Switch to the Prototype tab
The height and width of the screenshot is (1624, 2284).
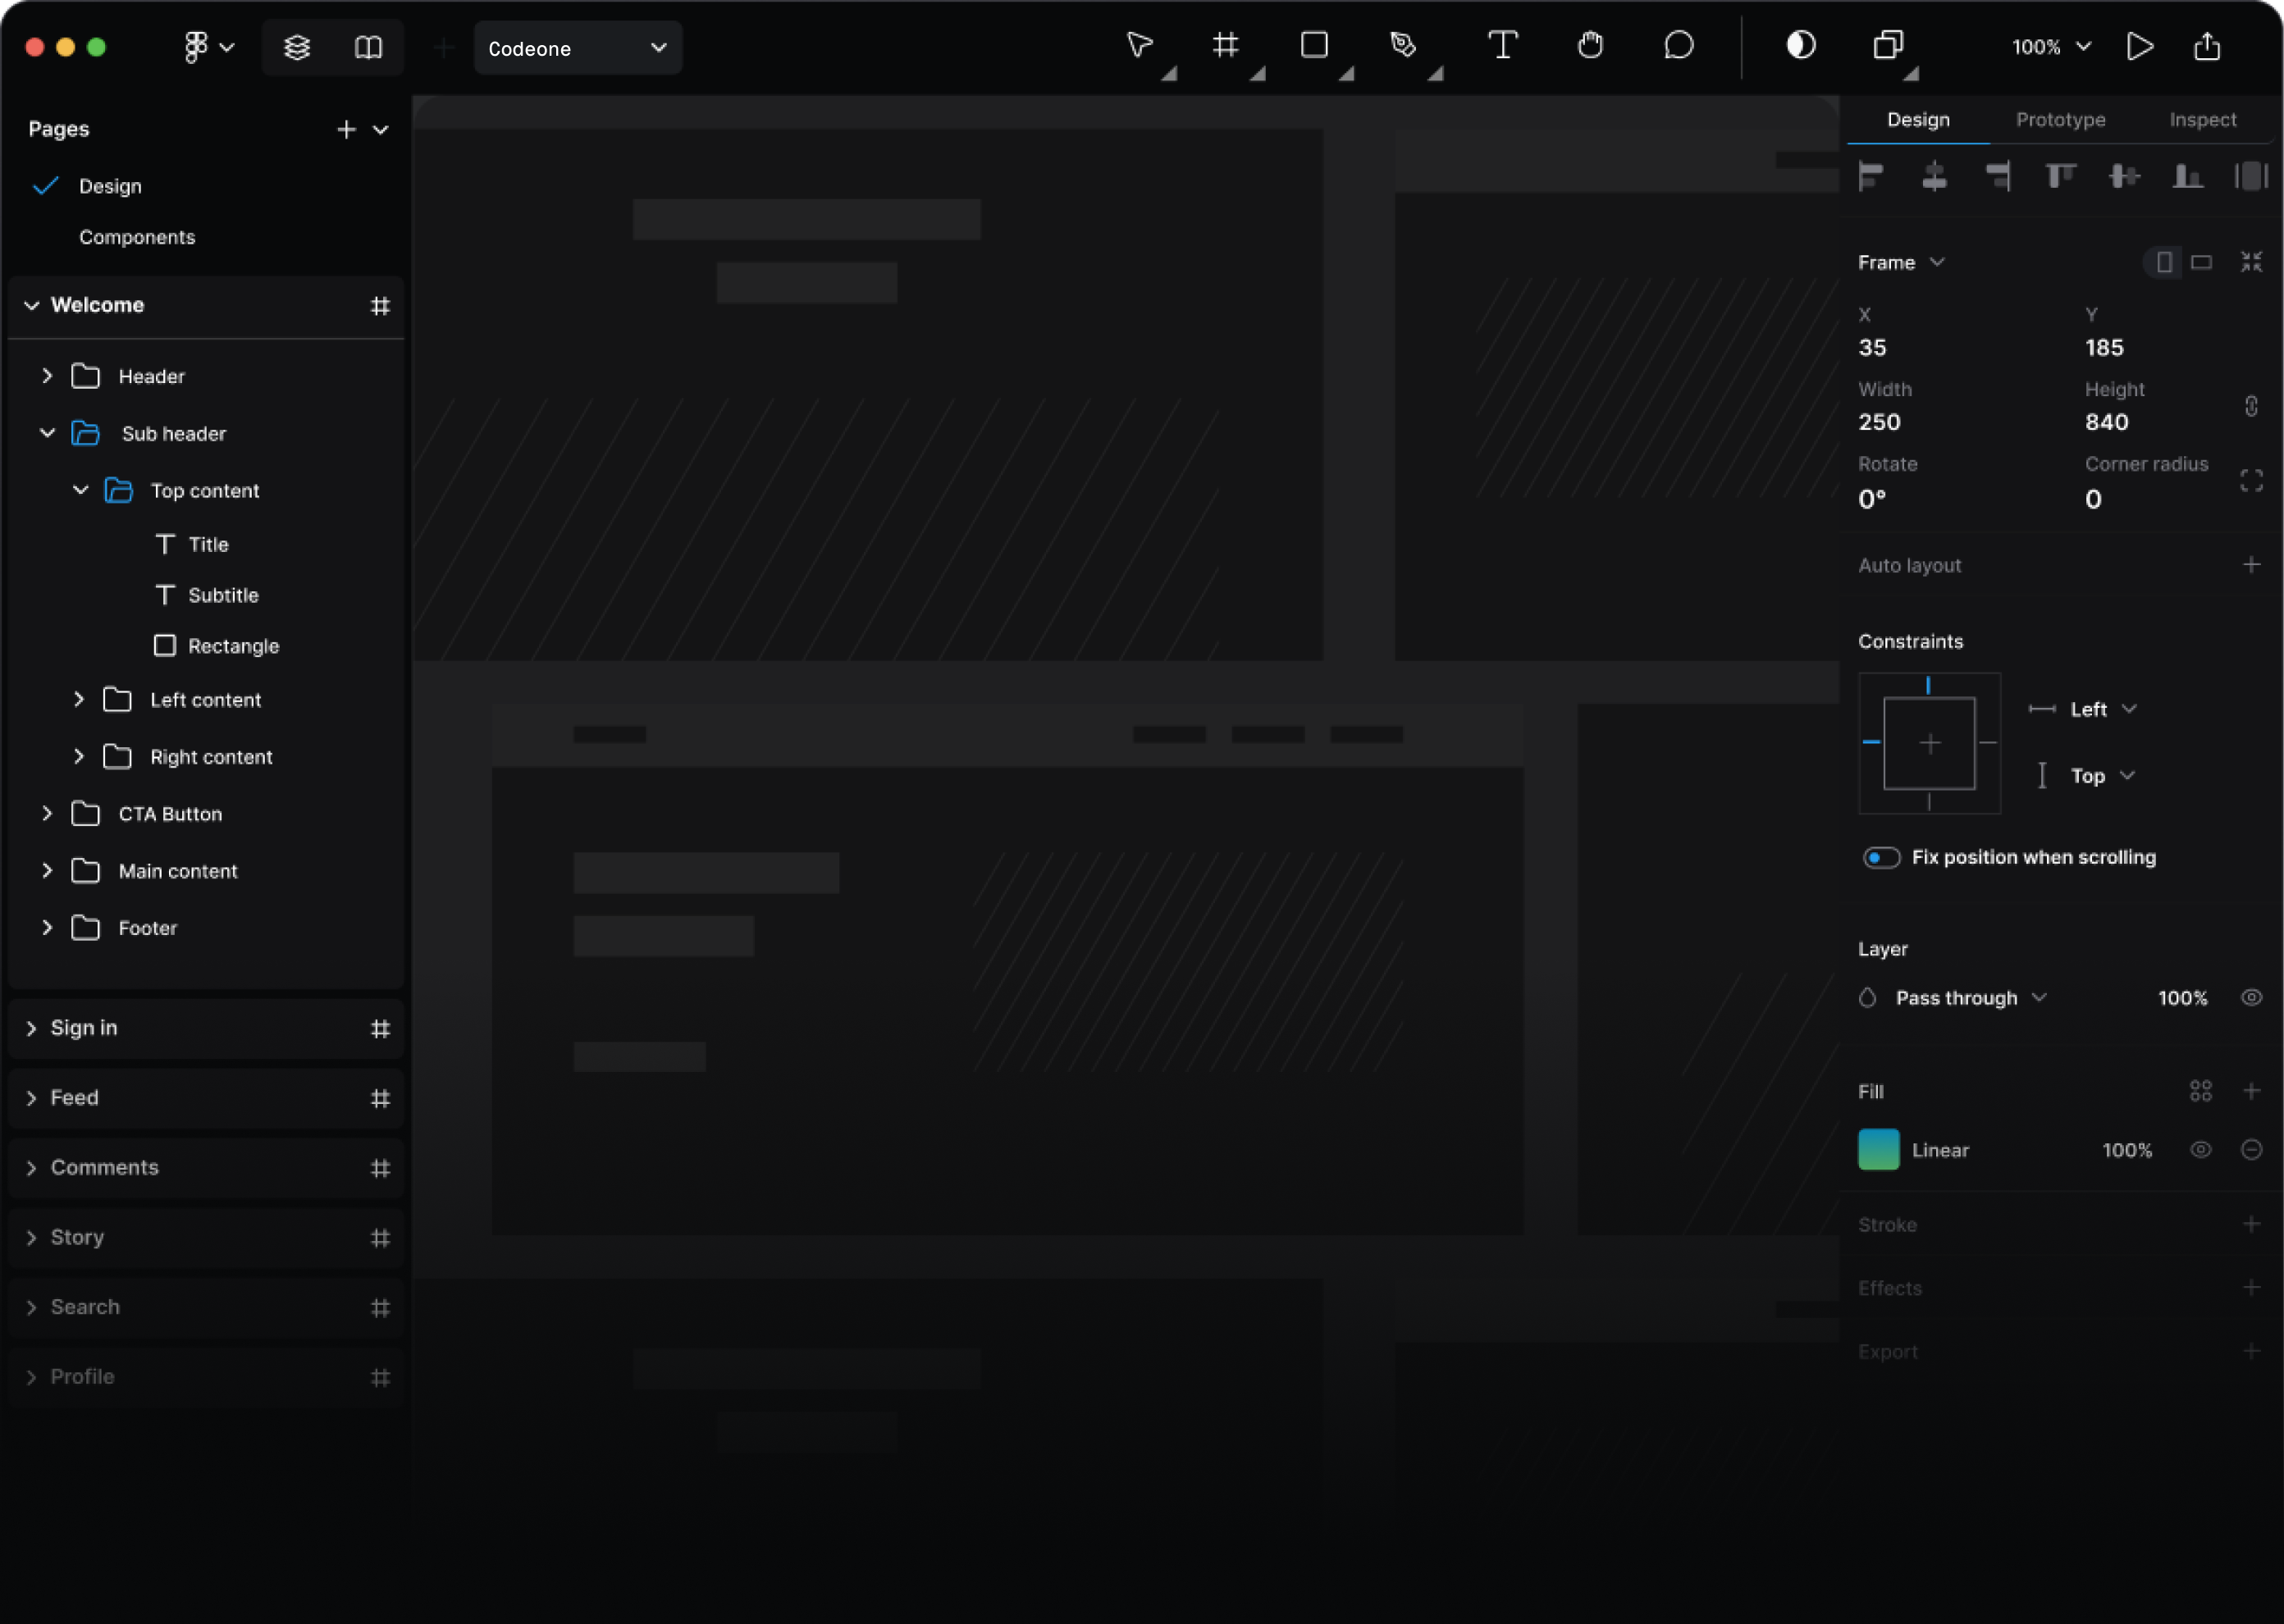(x=2060, y=119)
